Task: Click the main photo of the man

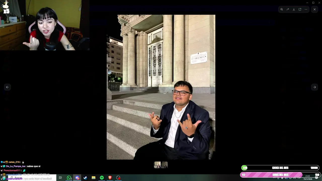Action: [161, 87]
